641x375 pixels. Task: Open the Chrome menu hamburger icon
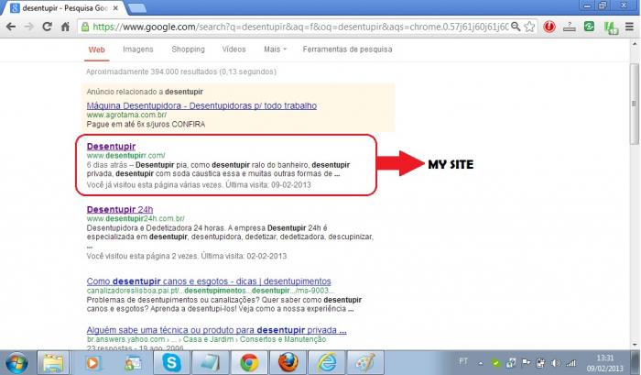(629, 27)
